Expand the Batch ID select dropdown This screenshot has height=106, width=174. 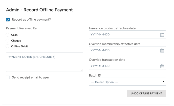pyautogui.click(x=127, y=82)
